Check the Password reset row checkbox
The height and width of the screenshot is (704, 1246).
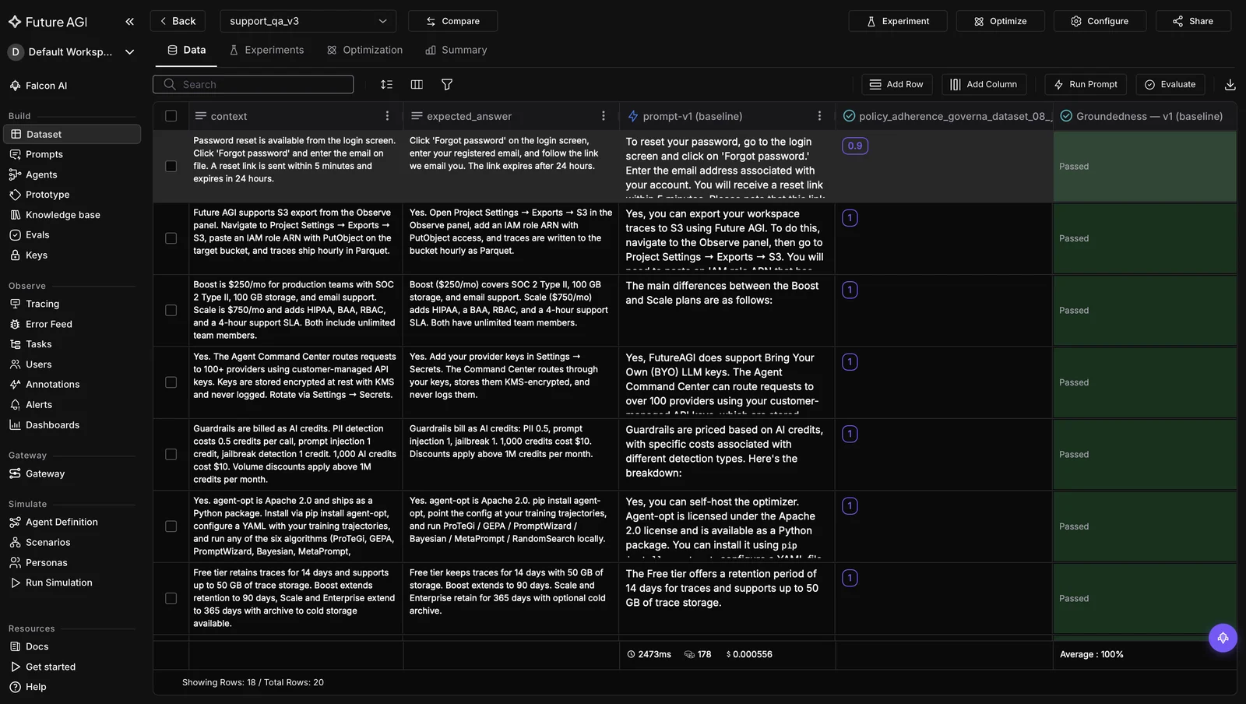(x=171, y=166)
